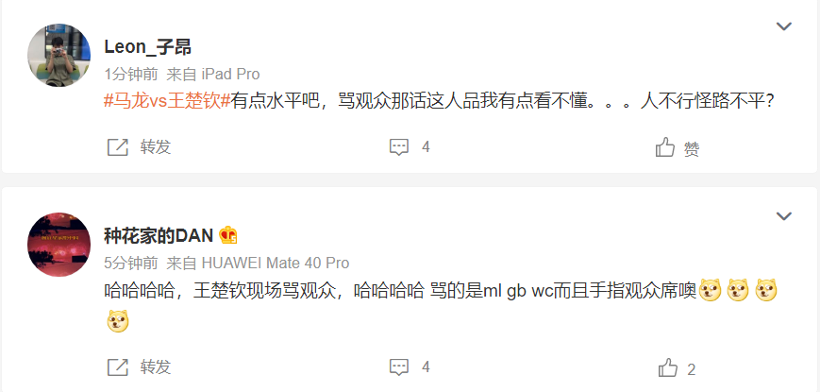Click the 5分钟前 timestamp

pos(131,263)
